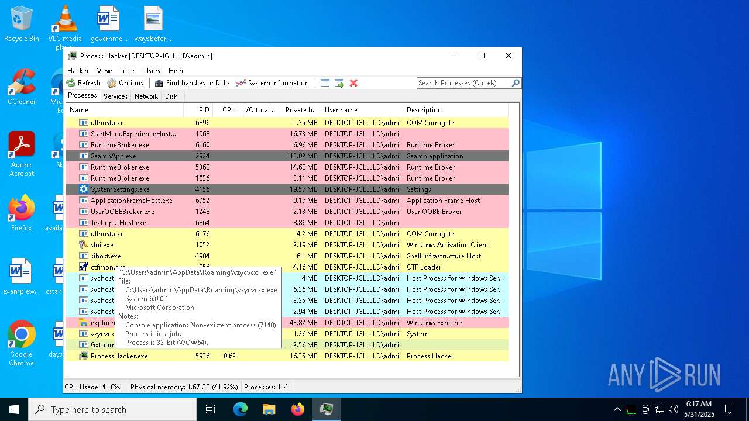Viewport: 749px width, 421px height.
Task: Click the red X terminate icon
Action: 353,83
